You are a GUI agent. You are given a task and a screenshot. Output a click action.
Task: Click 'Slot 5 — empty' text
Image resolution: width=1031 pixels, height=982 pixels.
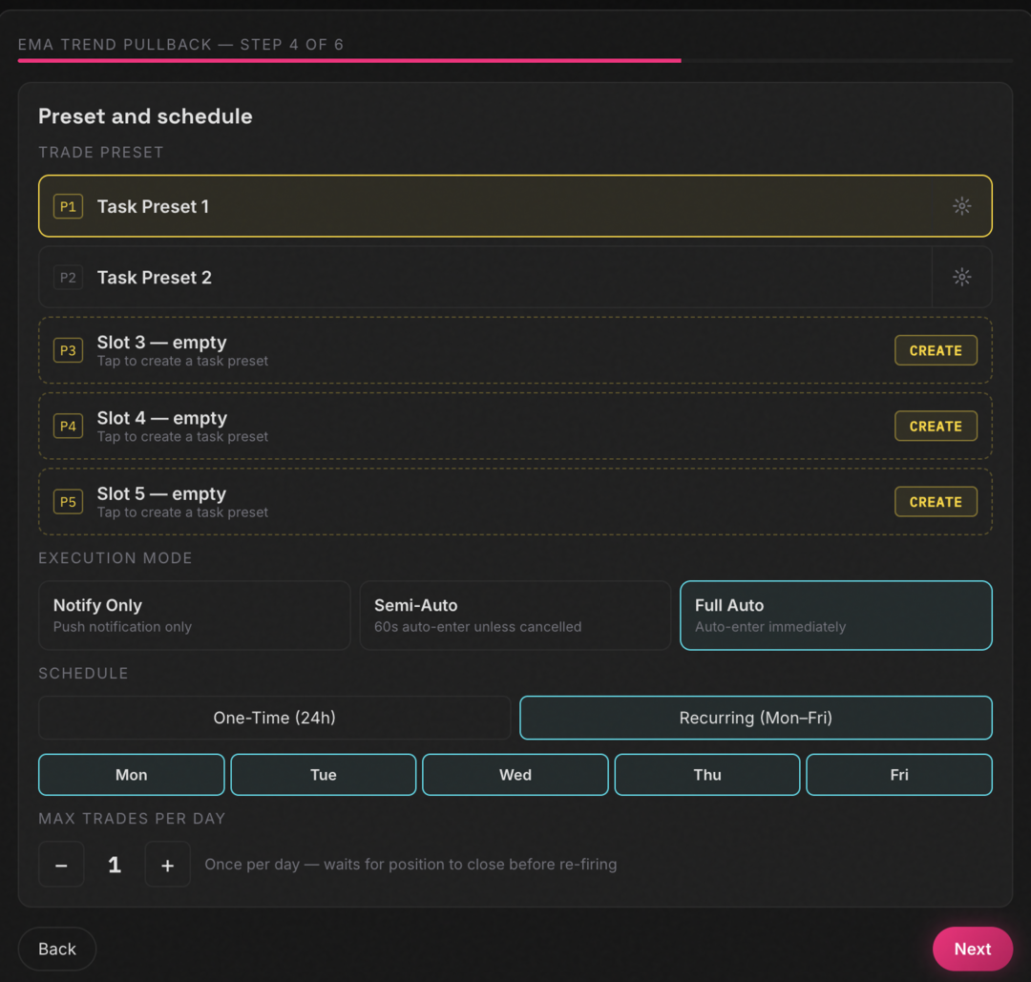point(161,493)
